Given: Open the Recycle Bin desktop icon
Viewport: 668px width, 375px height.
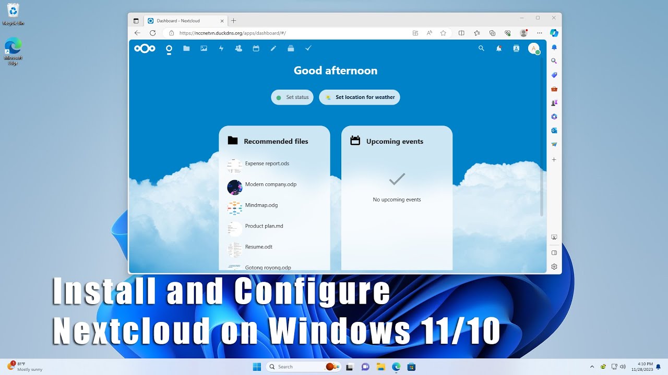Looking at the screenshot, I should tap(13, 14).
